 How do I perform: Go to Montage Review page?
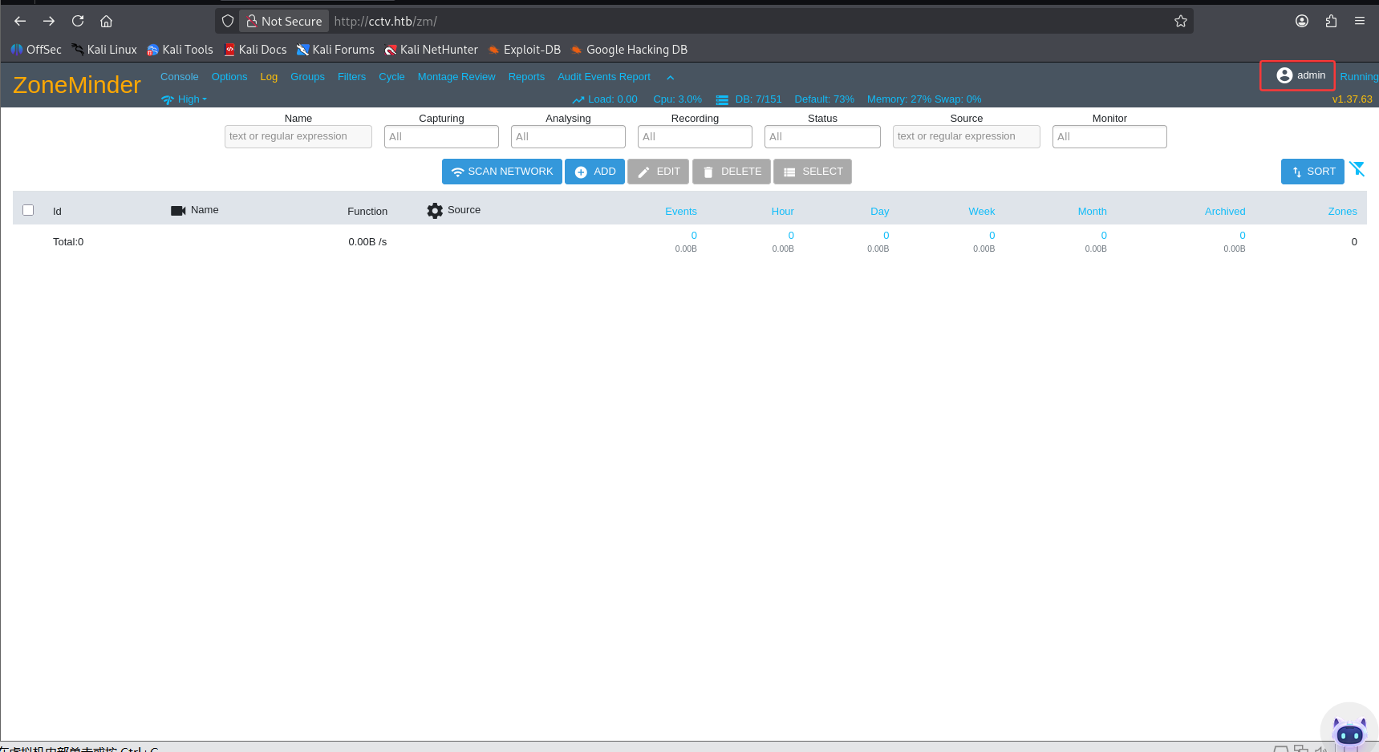click(456, 77)
